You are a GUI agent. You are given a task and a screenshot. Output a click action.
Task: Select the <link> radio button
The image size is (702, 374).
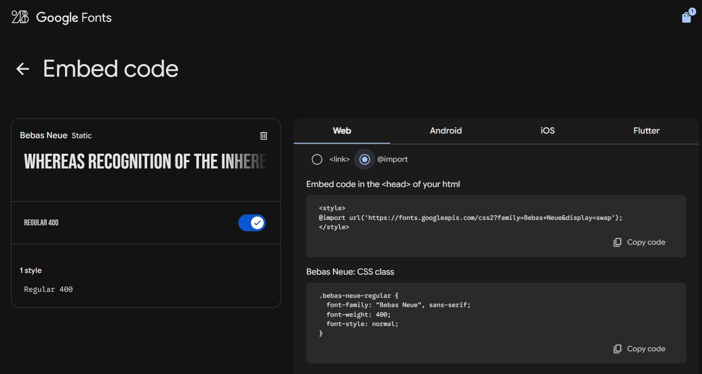tap(317, 159)
